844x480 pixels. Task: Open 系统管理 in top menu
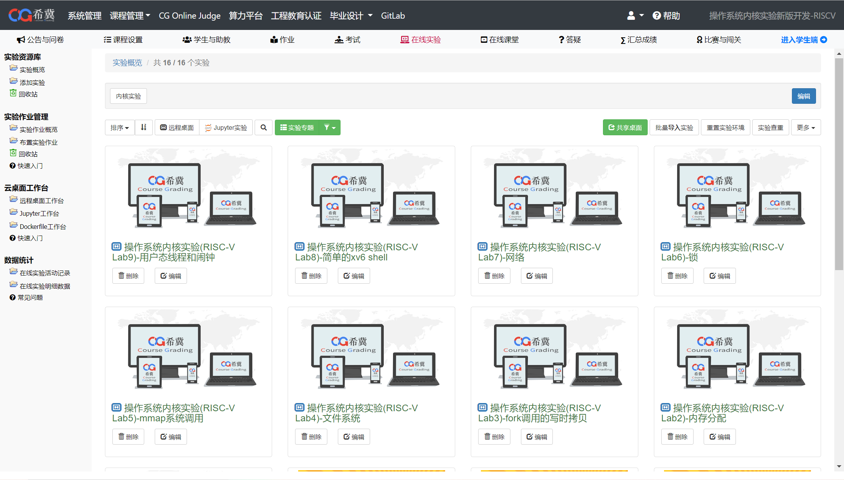84,16
